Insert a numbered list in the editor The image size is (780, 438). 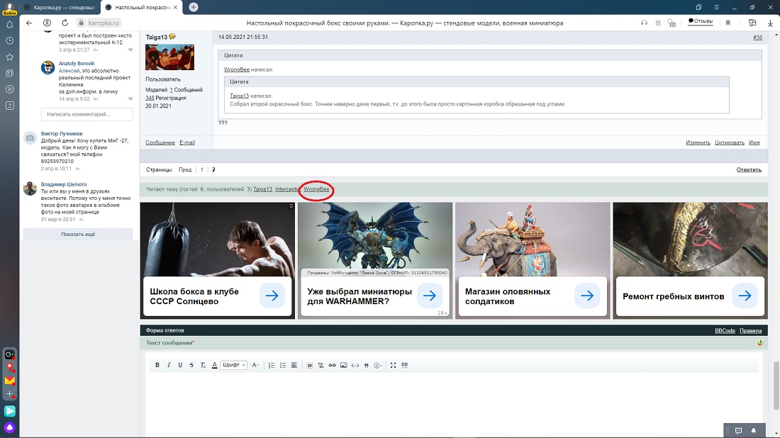[271, 365]
